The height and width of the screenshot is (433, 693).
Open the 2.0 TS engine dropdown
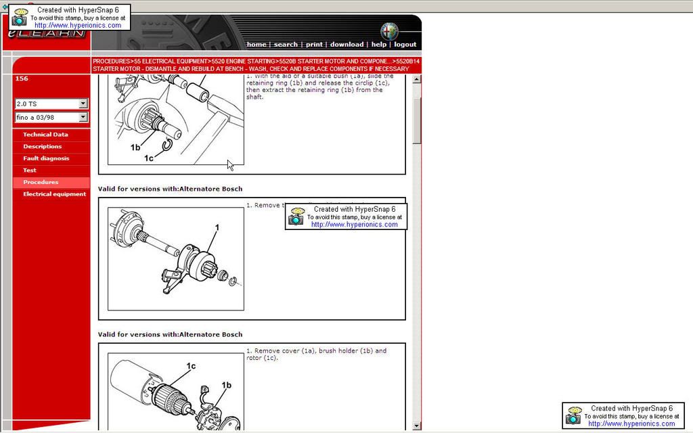[x=51, y=104]
